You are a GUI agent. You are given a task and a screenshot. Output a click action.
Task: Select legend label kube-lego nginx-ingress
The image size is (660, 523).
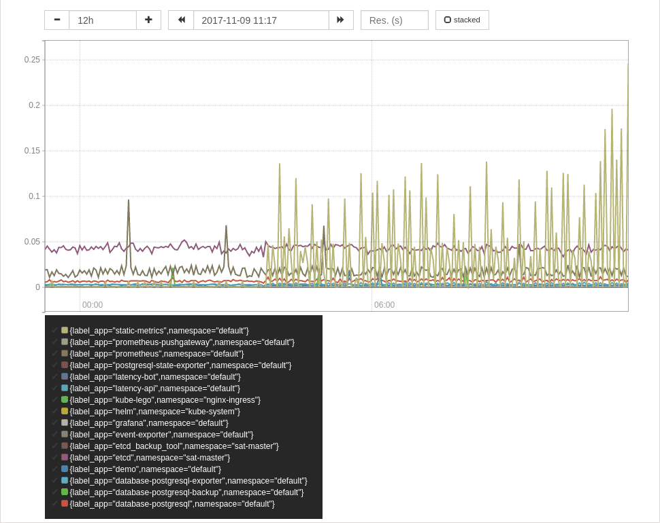point(165,400)
